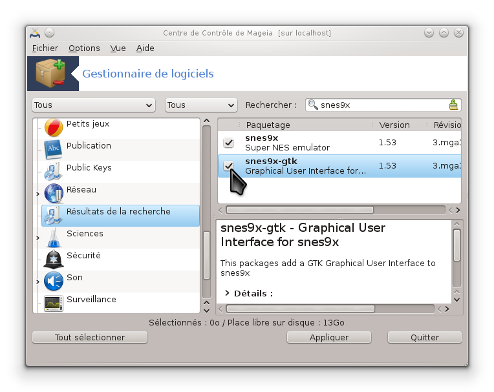The width and height of the screenshot is (494, 392).
Task: Expand the Son category
Action: [x=38, y=282]
